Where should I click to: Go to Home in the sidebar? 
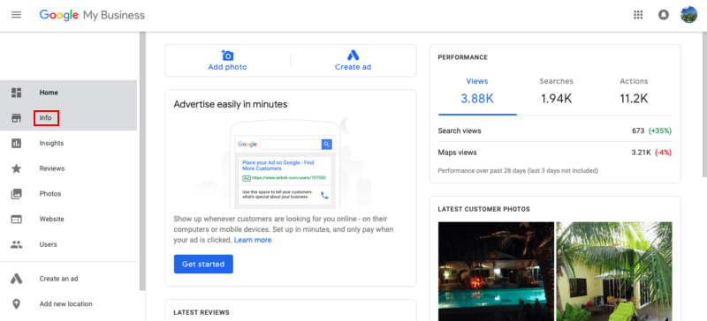(x=49, y=93)
